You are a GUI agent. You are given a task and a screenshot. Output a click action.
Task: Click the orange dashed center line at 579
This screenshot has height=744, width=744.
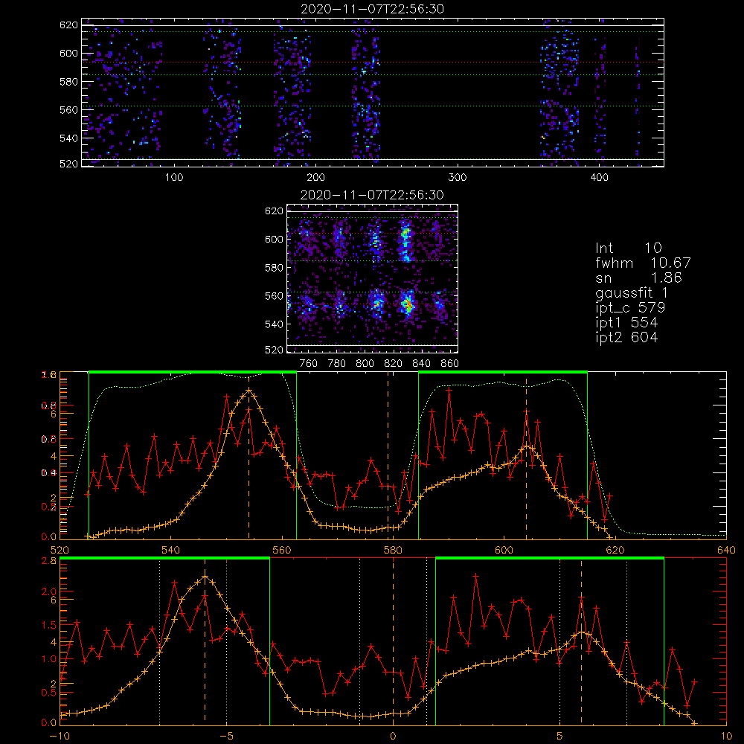[388, 455]
